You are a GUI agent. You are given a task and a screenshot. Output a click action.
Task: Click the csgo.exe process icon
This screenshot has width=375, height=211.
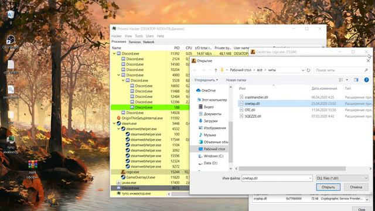pos(123,172)
